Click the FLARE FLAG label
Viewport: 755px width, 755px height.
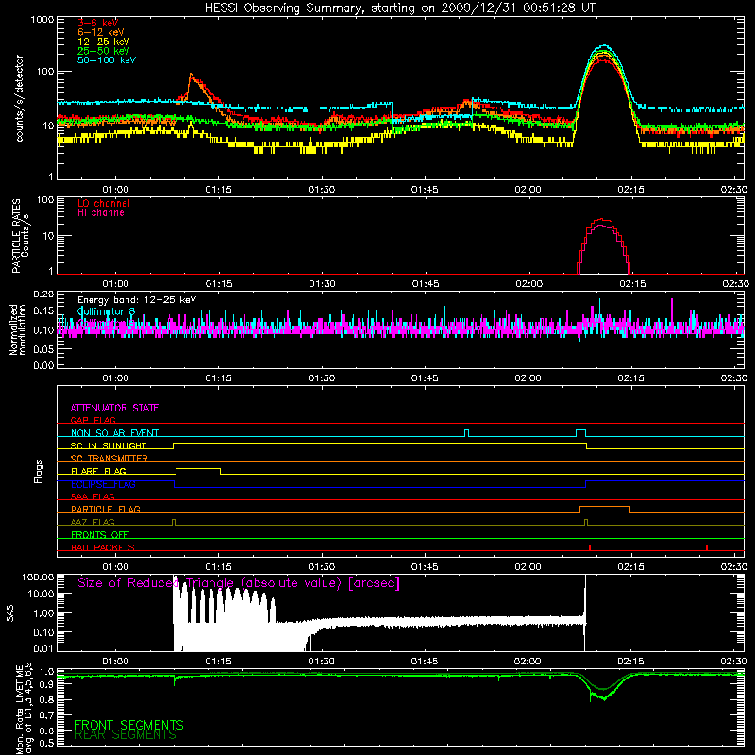pyautogui.click(x=98, y=471)
